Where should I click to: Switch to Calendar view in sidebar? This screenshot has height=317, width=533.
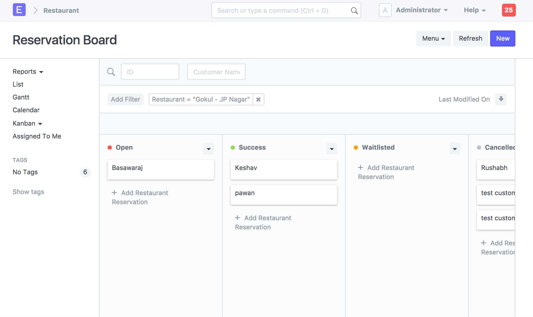pyautogui.click(x=26, y=110)
